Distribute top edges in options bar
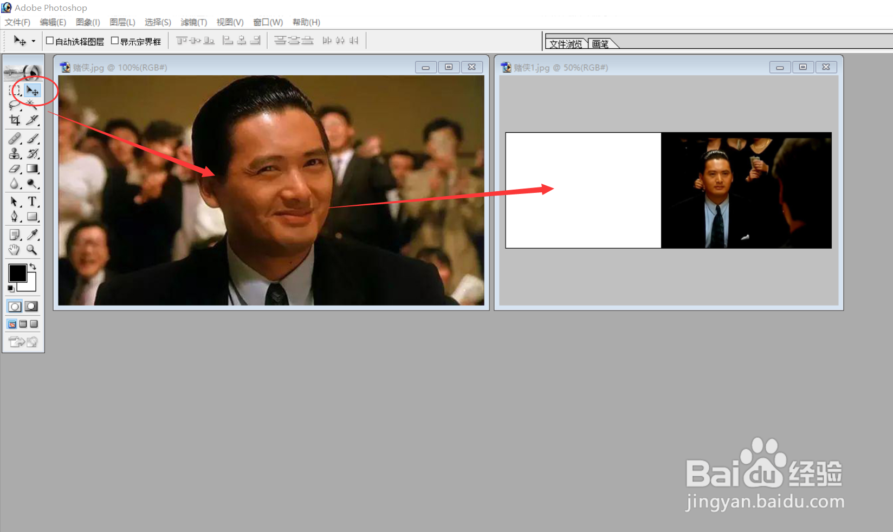Viewport: 893px width, 532px height. pyautogui.click(x=280, y=41)
